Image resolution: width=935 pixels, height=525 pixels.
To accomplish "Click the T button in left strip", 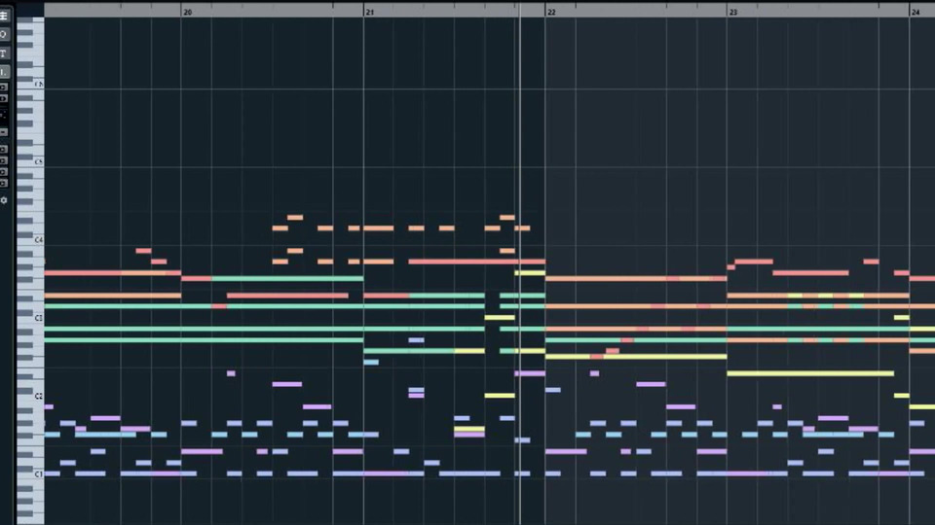I will click(4, 53).
